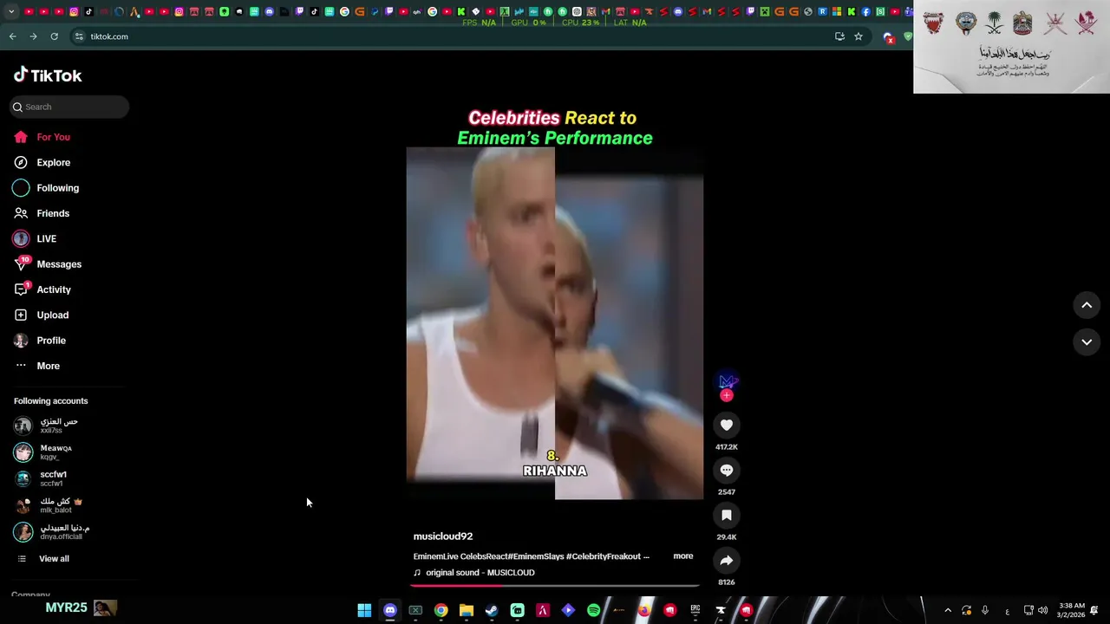
Task: Follow musicloud92 with the plus button
Action: click(x=727, y=395)
